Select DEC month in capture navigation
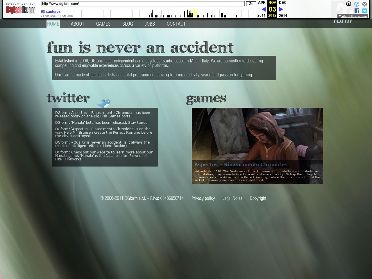This screenshot has width=372, height=279. pyautogui.click(x=282, y=3)
